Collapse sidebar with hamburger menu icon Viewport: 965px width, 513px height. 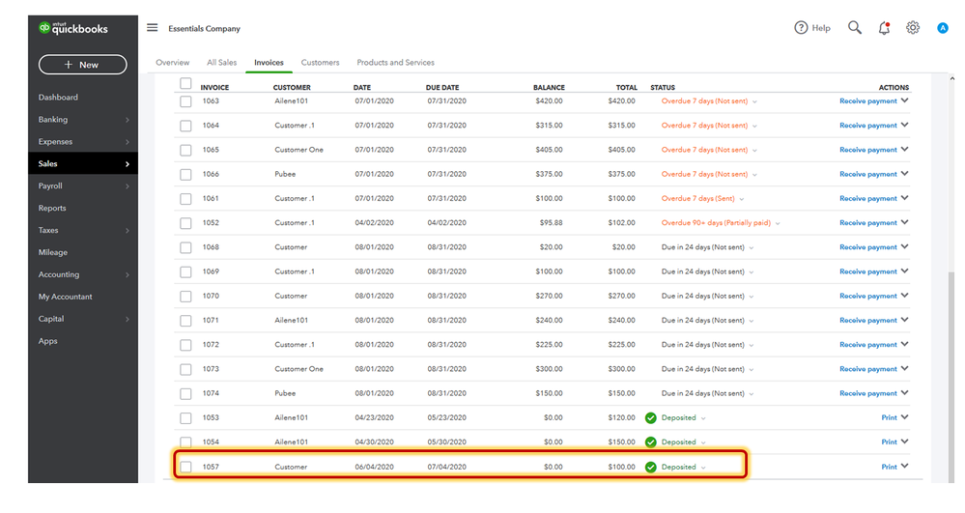(152, 28)
